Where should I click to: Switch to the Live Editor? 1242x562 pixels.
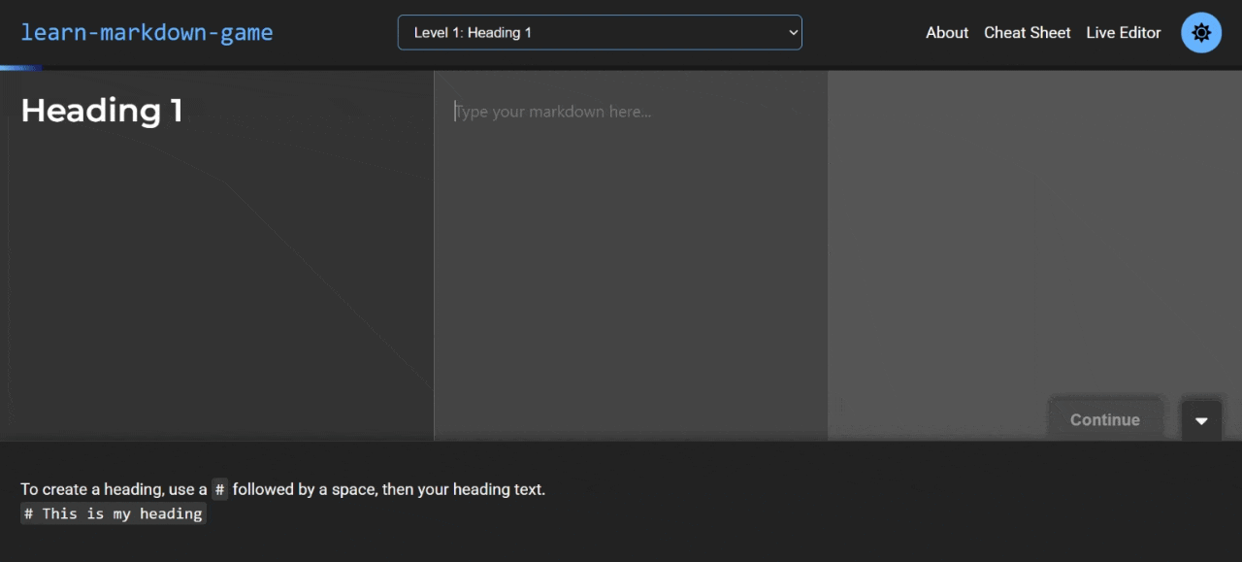point(1123,32)
